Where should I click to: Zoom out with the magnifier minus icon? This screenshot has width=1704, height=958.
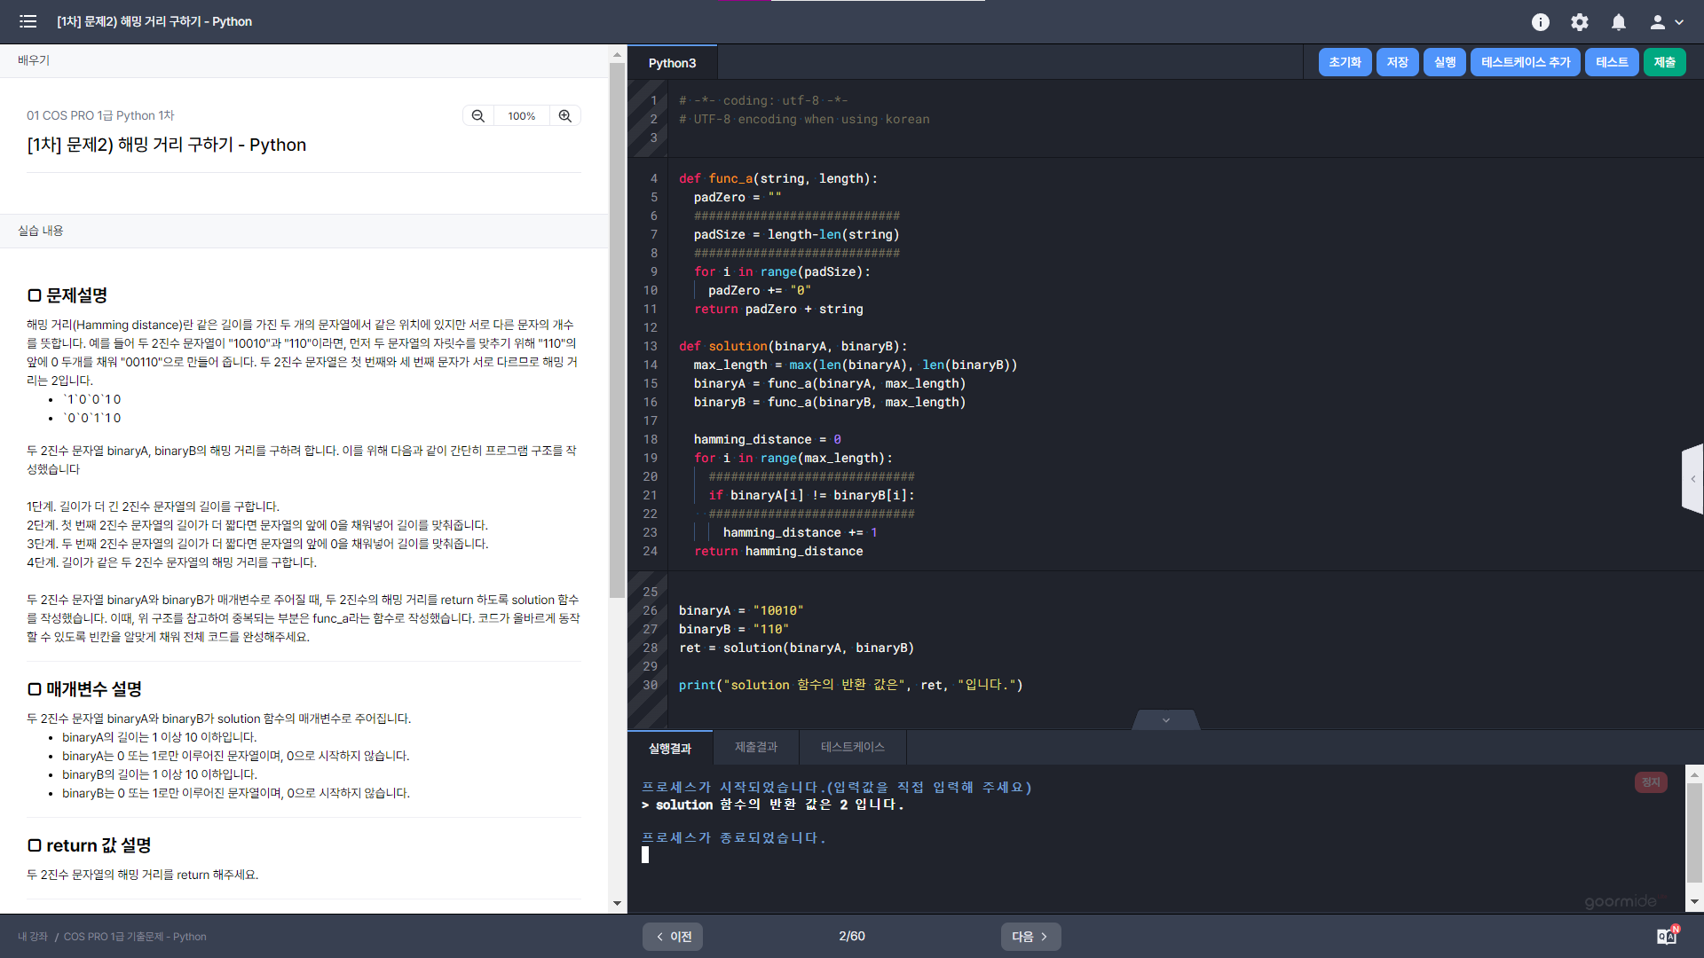coord(478,116)
